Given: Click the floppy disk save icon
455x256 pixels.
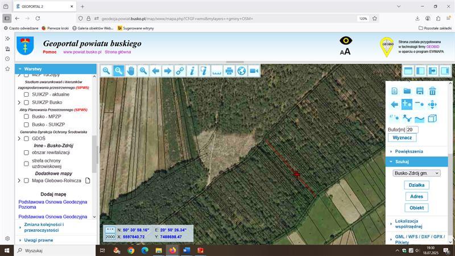Looking at the screenshot, I should coord(420,90).
